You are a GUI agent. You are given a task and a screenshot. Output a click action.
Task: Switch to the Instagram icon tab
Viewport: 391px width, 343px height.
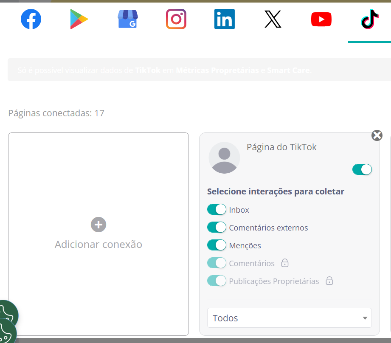[x=176, y=19]
